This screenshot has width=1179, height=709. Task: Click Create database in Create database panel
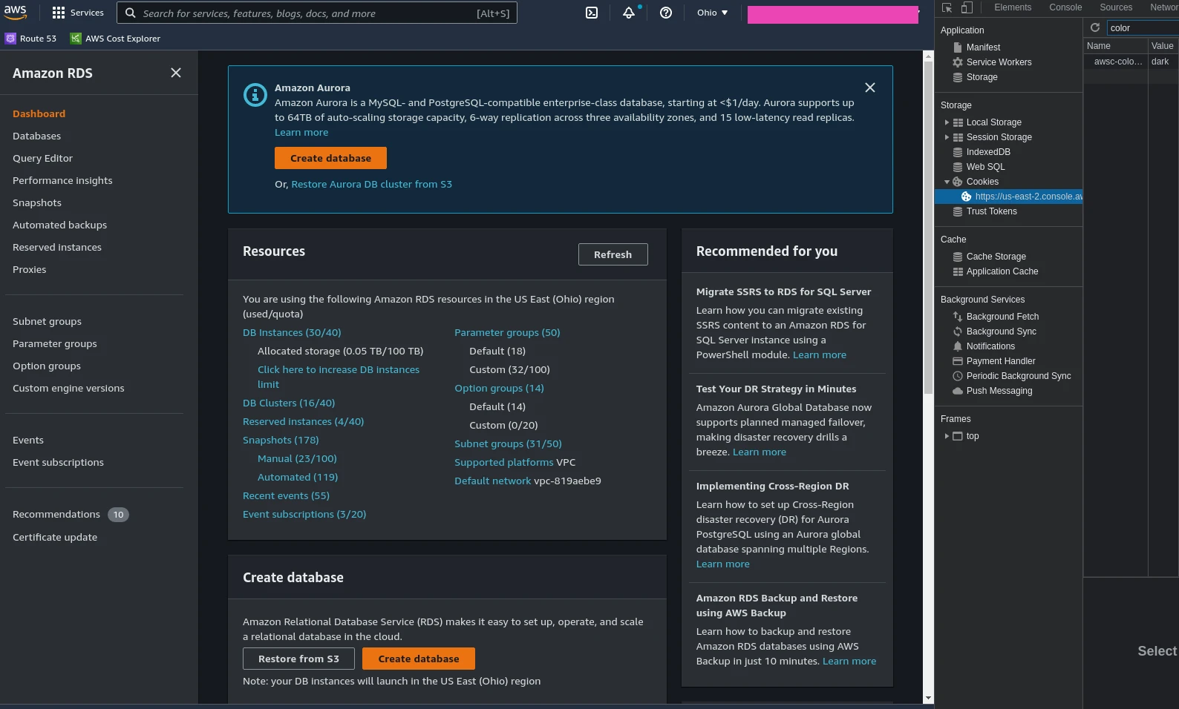pyautogui.click(x=419, y=659)
